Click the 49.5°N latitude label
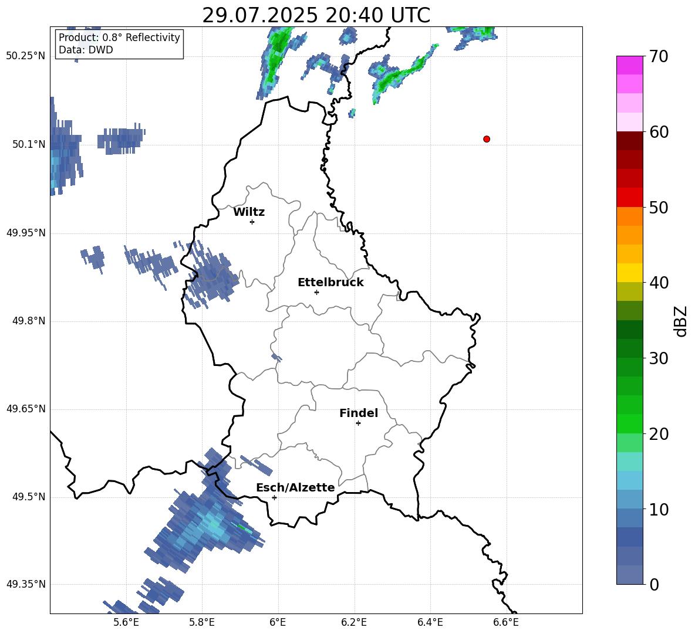695x634 pixels. click(x=29, y=497)
